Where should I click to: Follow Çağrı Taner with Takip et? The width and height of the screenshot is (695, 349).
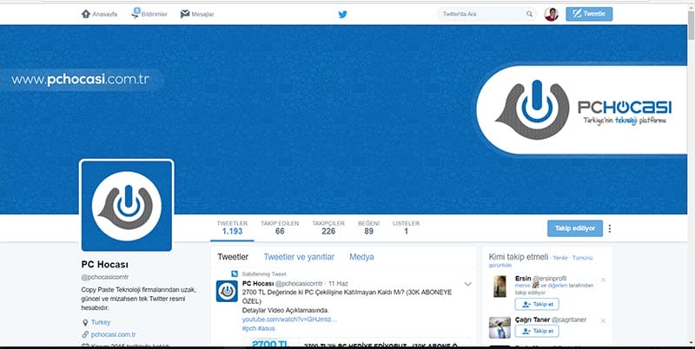click(536, 332)
